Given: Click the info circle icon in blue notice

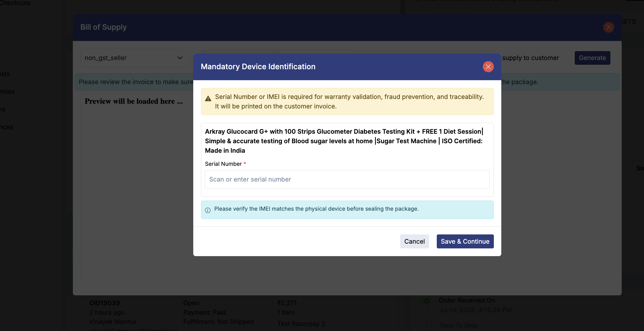Looking at the screenshot, I should click(x=208, y=210).
